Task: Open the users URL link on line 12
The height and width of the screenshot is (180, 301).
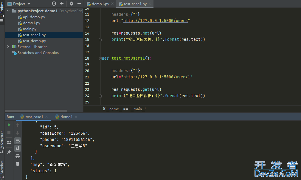Action: click(x=156, y=21)
